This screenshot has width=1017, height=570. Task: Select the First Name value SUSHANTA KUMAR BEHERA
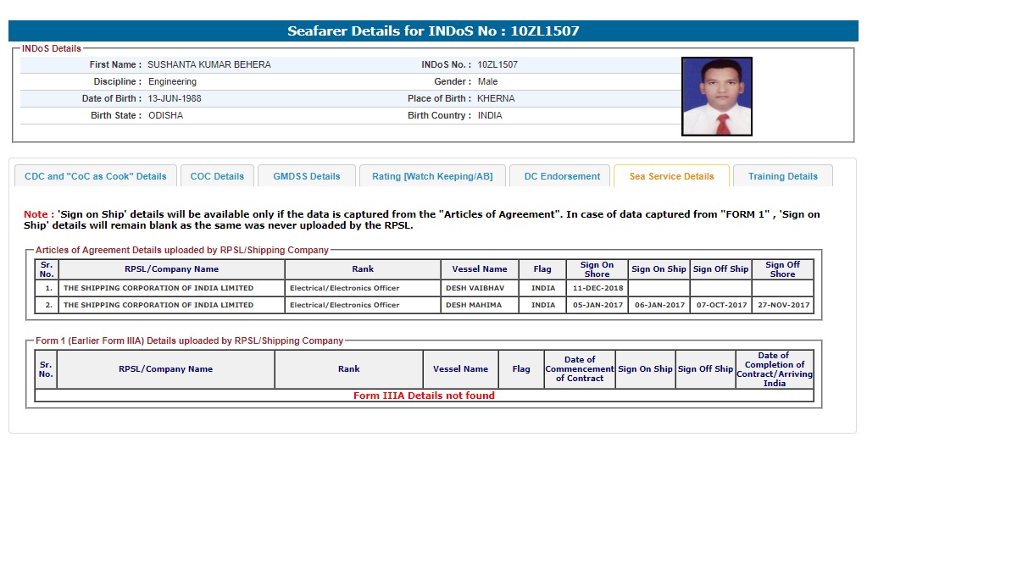(x=209, y=64)
